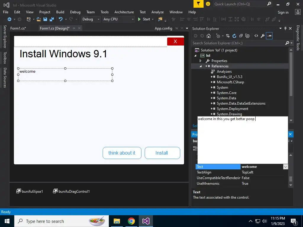The image size is (303, 227).
Task: Click the feedback smiley icon
Action: point(208,4)
